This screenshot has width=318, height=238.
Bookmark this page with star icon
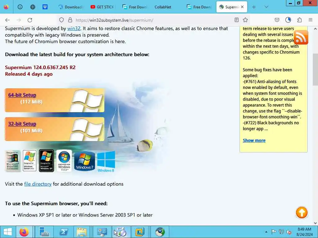(245, 20)
